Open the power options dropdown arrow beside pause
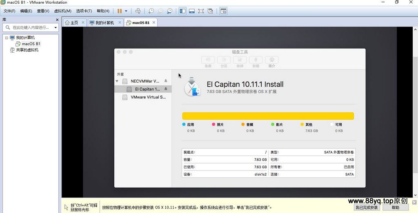 tap(126, 11)
